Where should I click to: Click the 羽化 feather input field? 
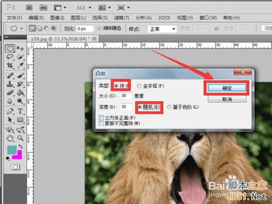click(85, 29)
